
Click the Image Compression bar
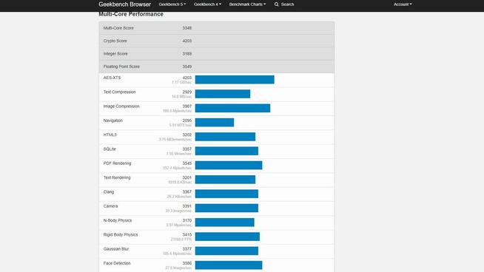click(x=232, y=108)
